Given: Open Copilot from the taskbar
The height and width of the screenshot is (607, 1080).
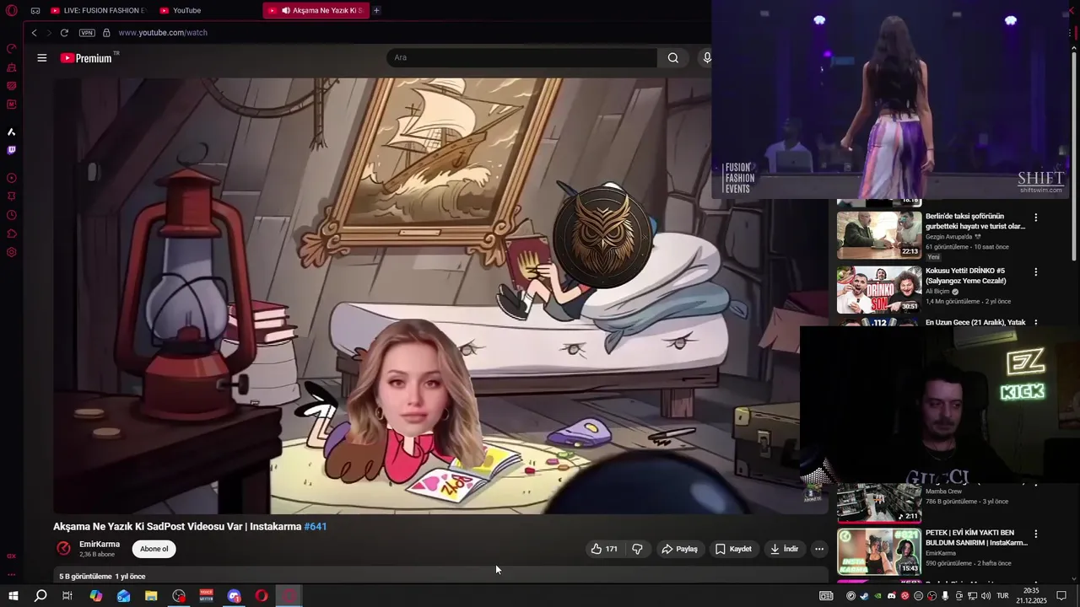Looking at the screenshot, I should click(x=96, y=596).
